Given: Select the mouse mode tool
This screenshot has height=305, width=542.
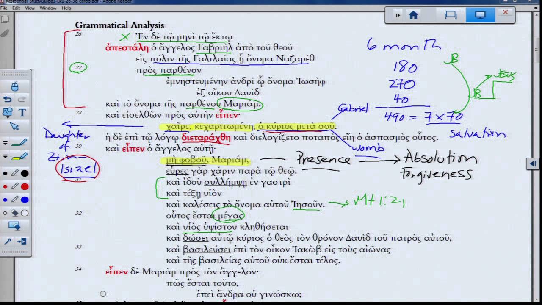Looking at the screenshot, I should [x=15, y=86].
